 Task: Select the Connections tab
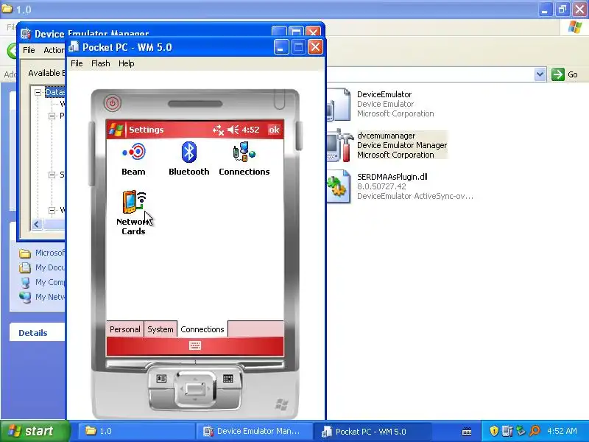pyautogui.click(x=202, y=329)
